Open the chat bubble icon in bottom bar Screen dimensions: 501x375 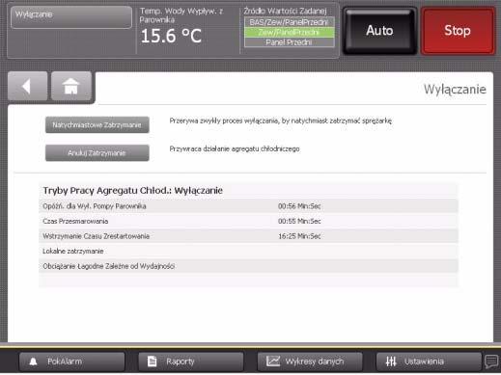click(491, 362)
